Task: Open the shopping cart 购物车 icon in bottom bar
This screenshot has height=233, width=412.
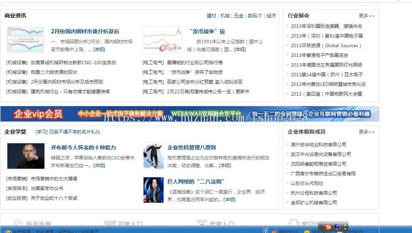Action: click(274, 232)
